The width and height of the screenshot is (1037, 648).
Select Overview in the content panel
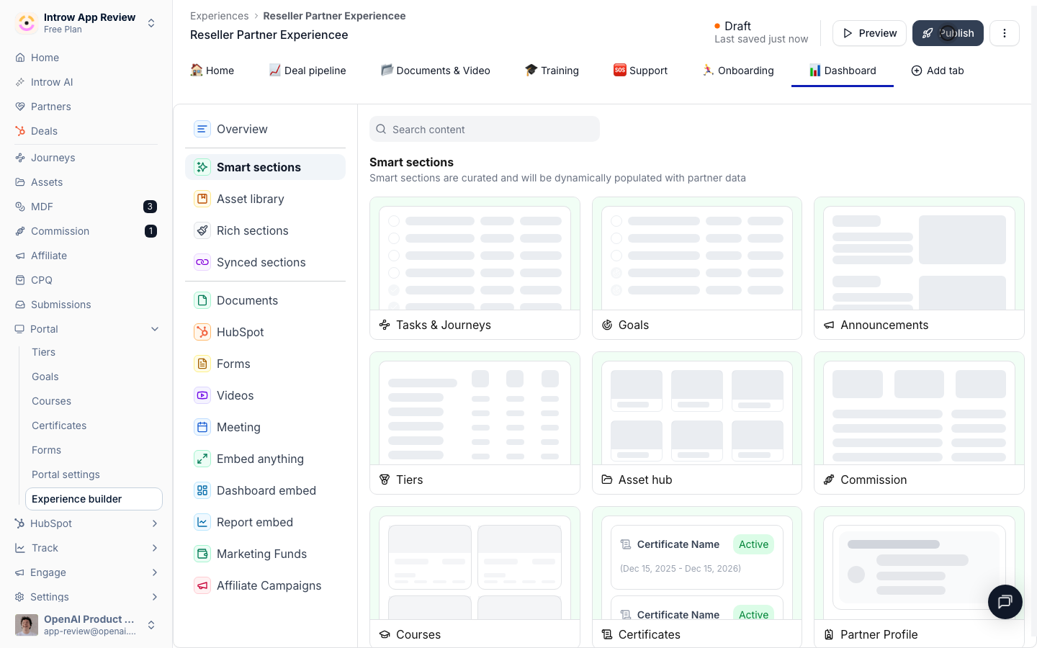coord(265,129)
